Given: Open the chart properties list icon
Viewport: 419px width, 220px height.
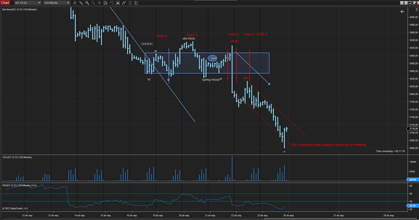Looking at the screenshot, I should point(137,3).
